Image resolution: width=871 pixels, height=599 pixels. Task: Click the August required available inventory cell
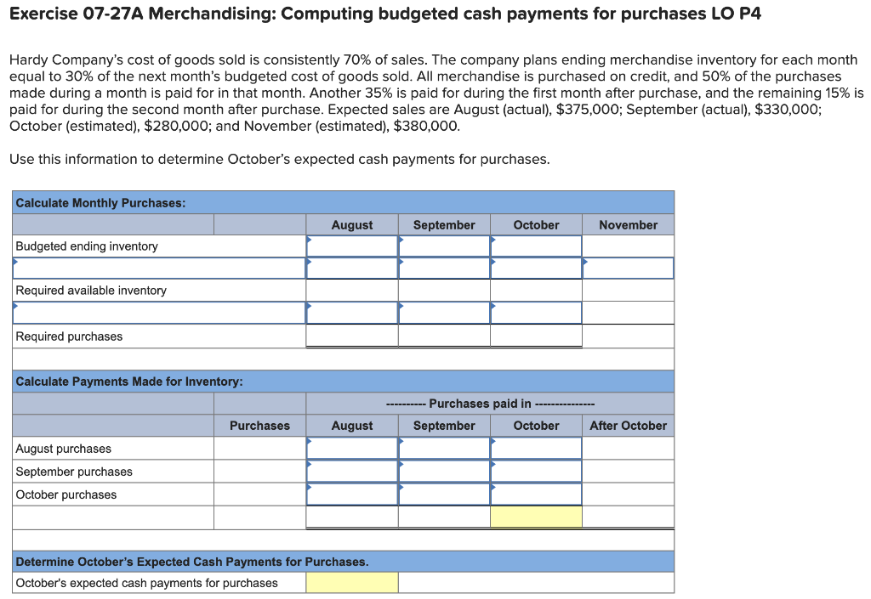click(351, 290)
